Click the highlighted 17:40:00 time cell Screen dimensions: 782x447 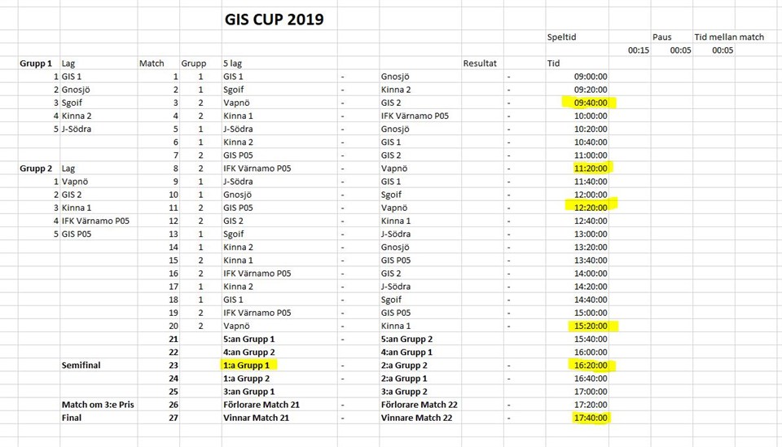590,418
